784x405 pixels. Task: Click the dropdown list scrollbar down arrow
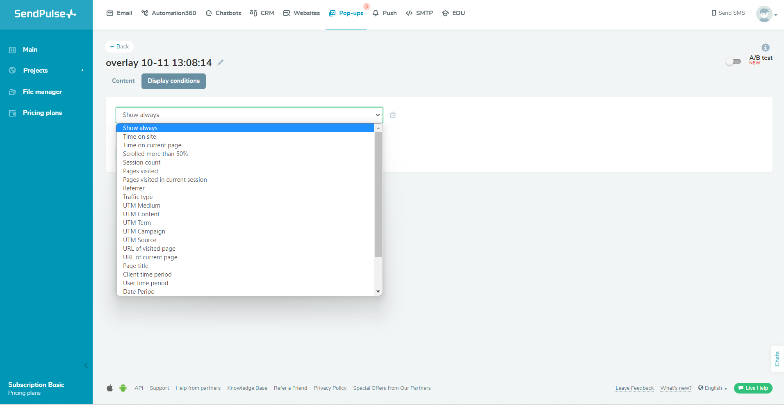point(378,291)
